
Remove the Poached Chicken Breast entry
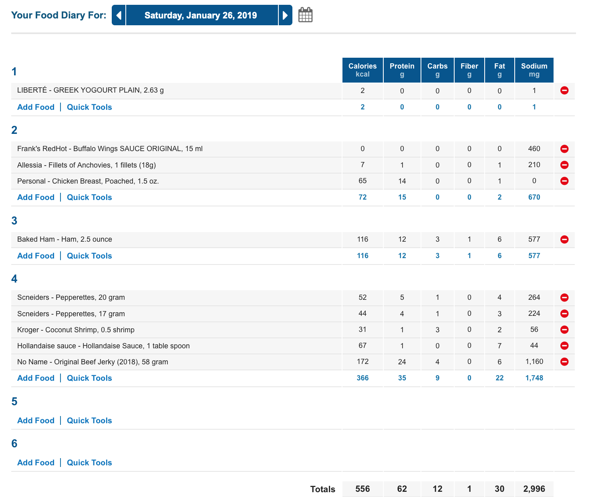[564, 181]
